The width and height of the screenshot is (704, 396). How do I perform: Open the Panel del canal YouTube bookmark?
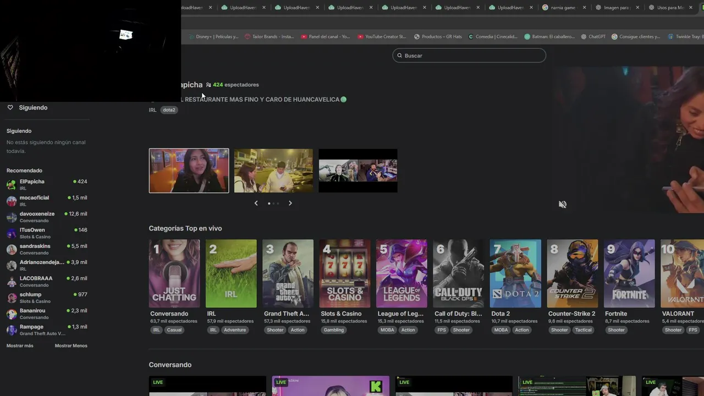click(x=326, y=37)
